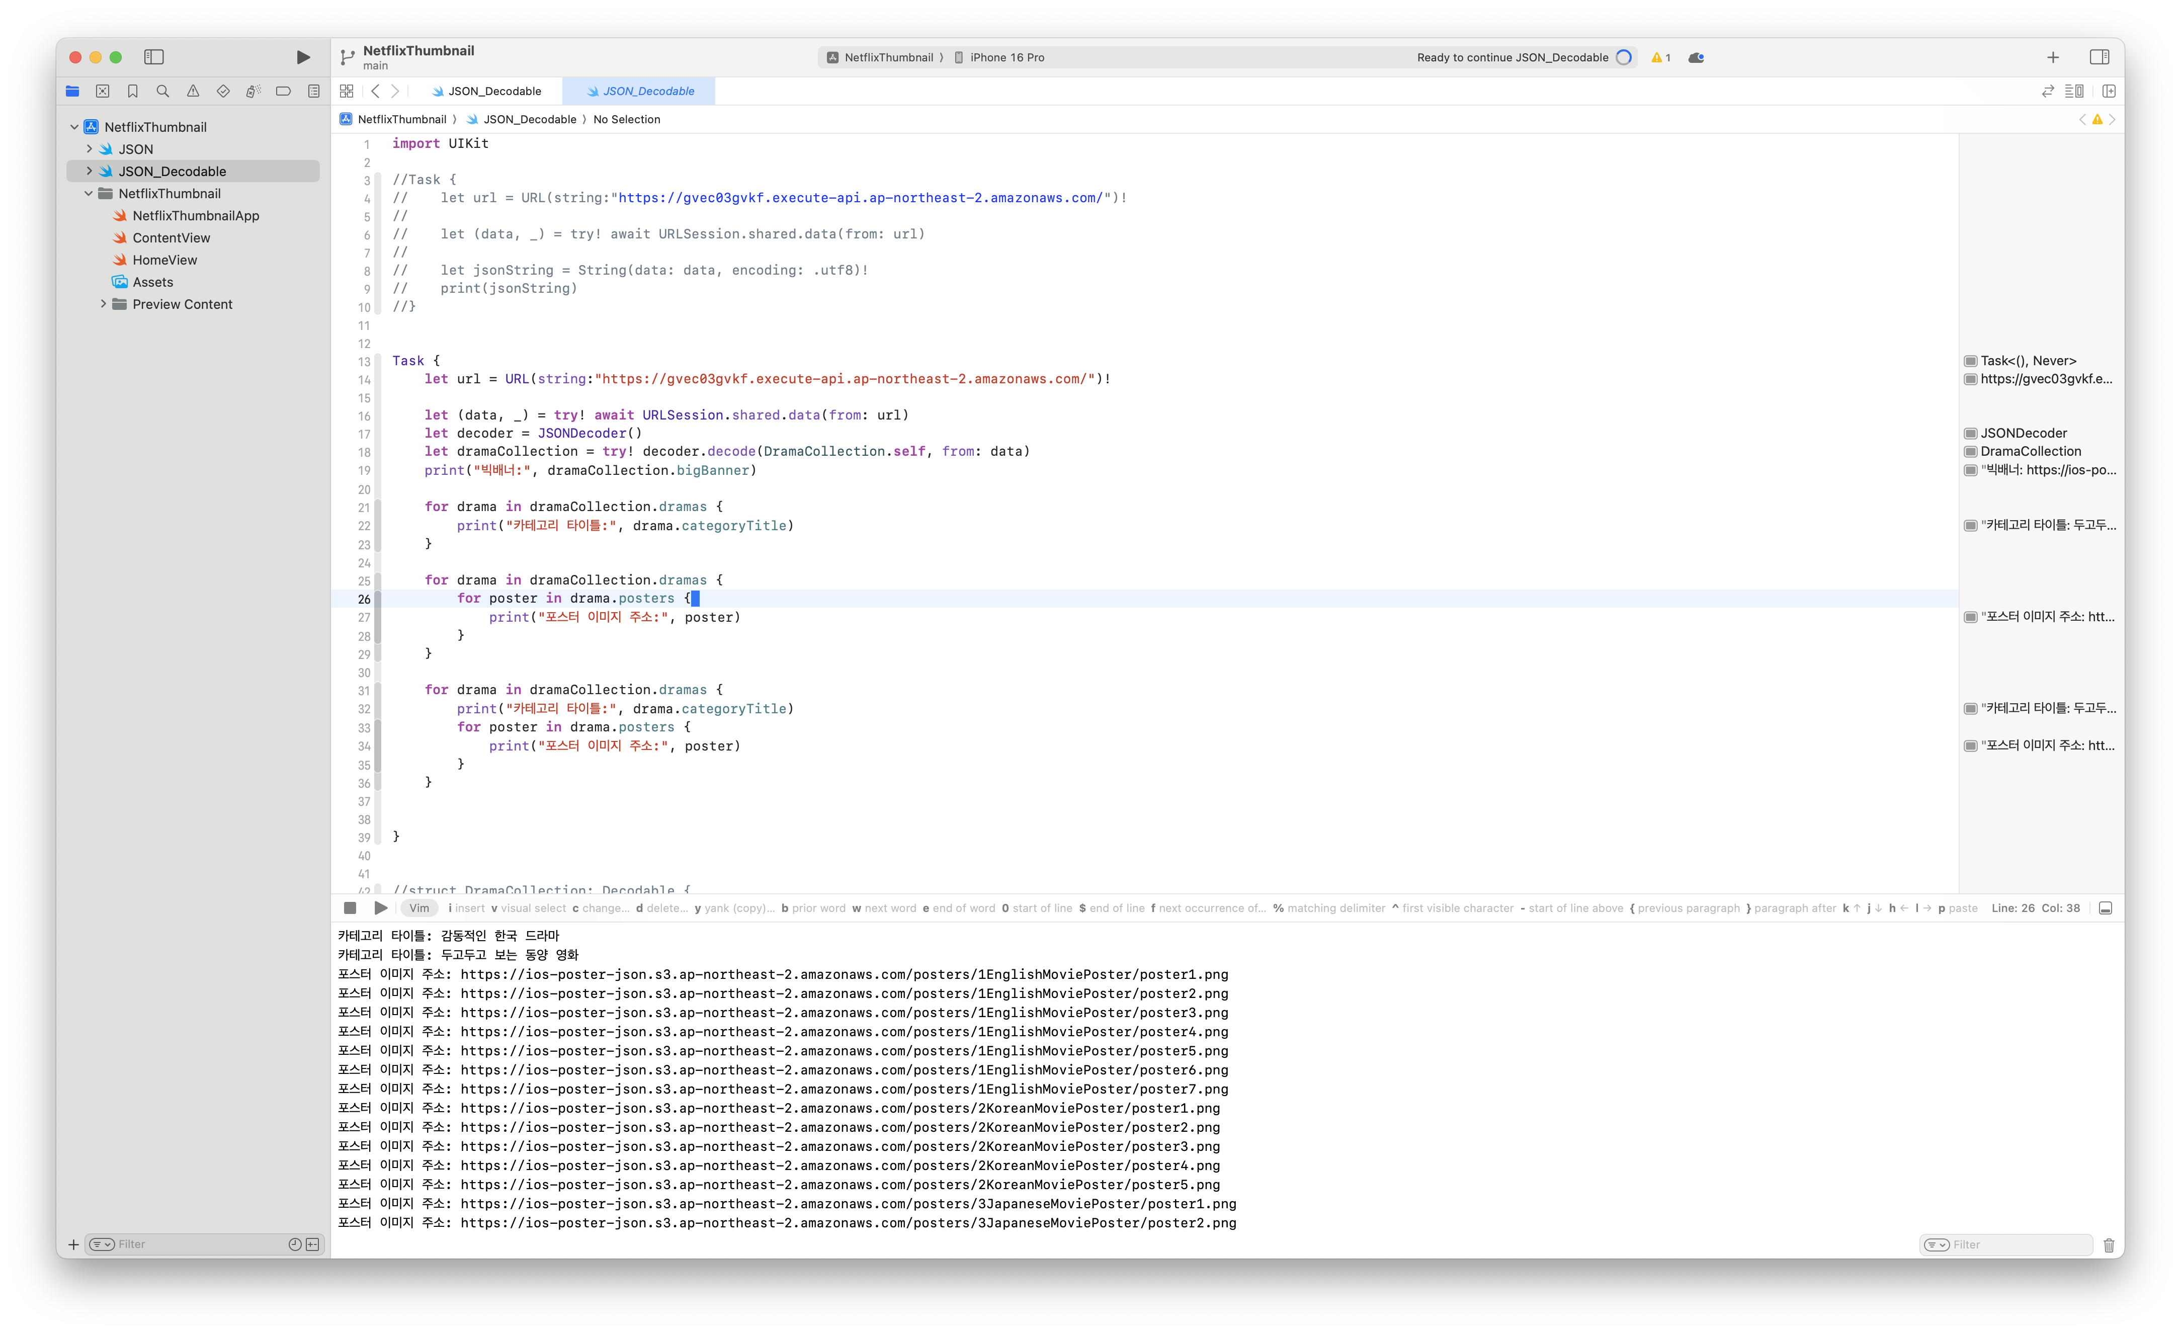Go back with the editor back arrow
This screenshot has width=2181, height=1333.
375,91
